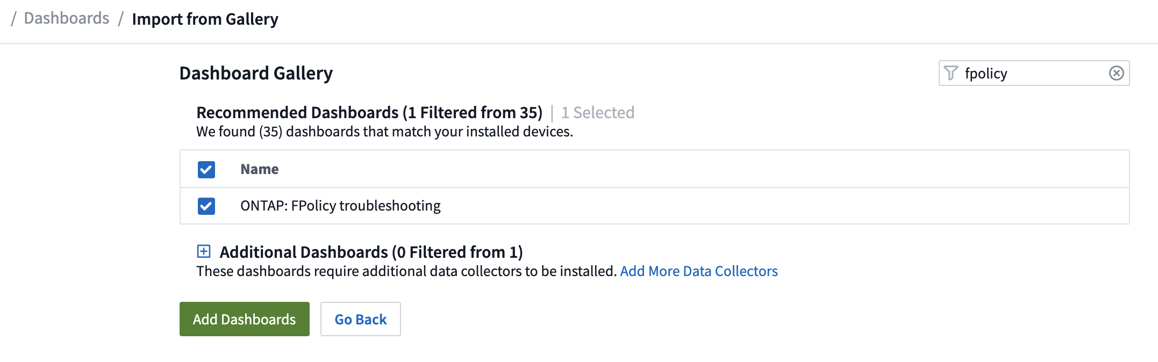Toggle the select-all checkbox beside Name
The image size is (1158, 362).
206,170
